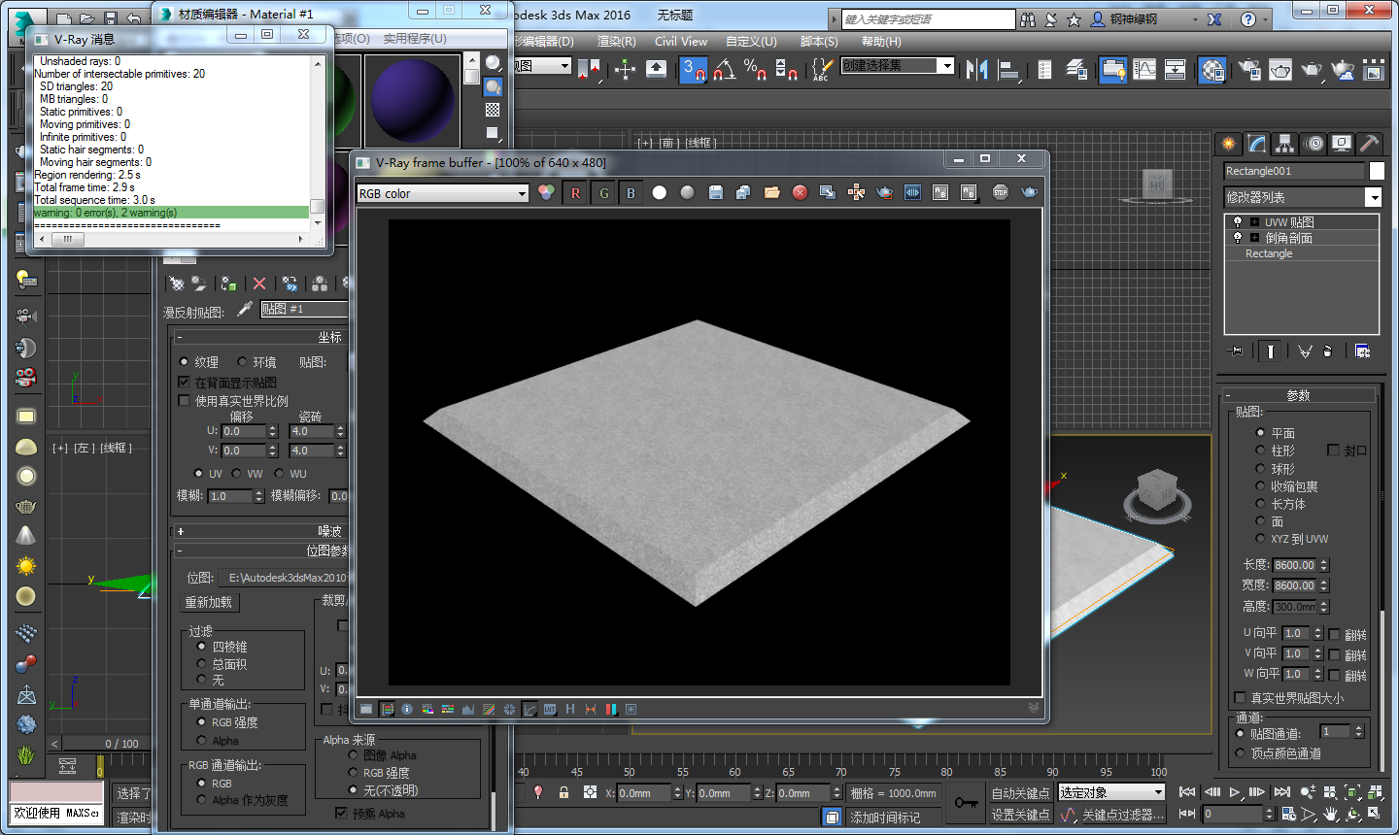This screenshot has width=1399, height=835.
Task: Select the 长方体 mapping radio button
Action: [x=1260, y=503]
